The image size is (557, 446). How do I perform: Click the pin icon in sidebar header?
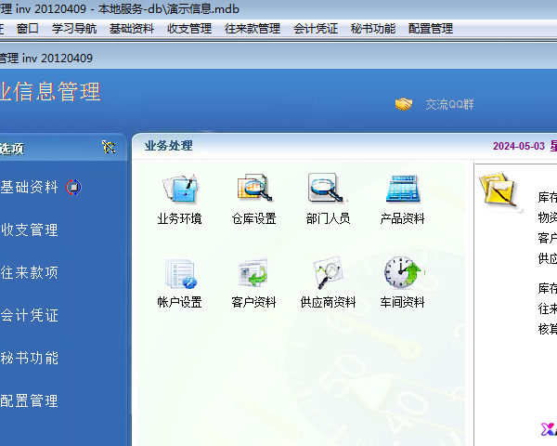click(109, 147)
